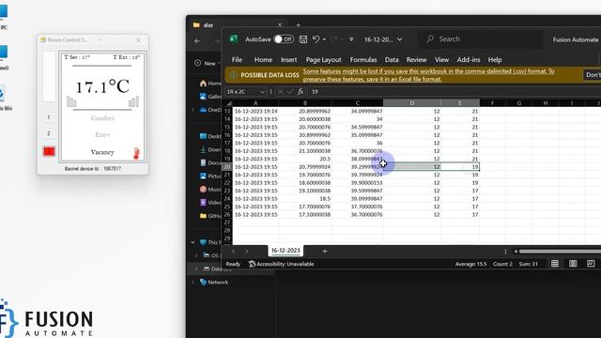Click the right bar-level icon on thermostat
The width and height of the screenshot is (601, 338).
(x=133, y=101)
